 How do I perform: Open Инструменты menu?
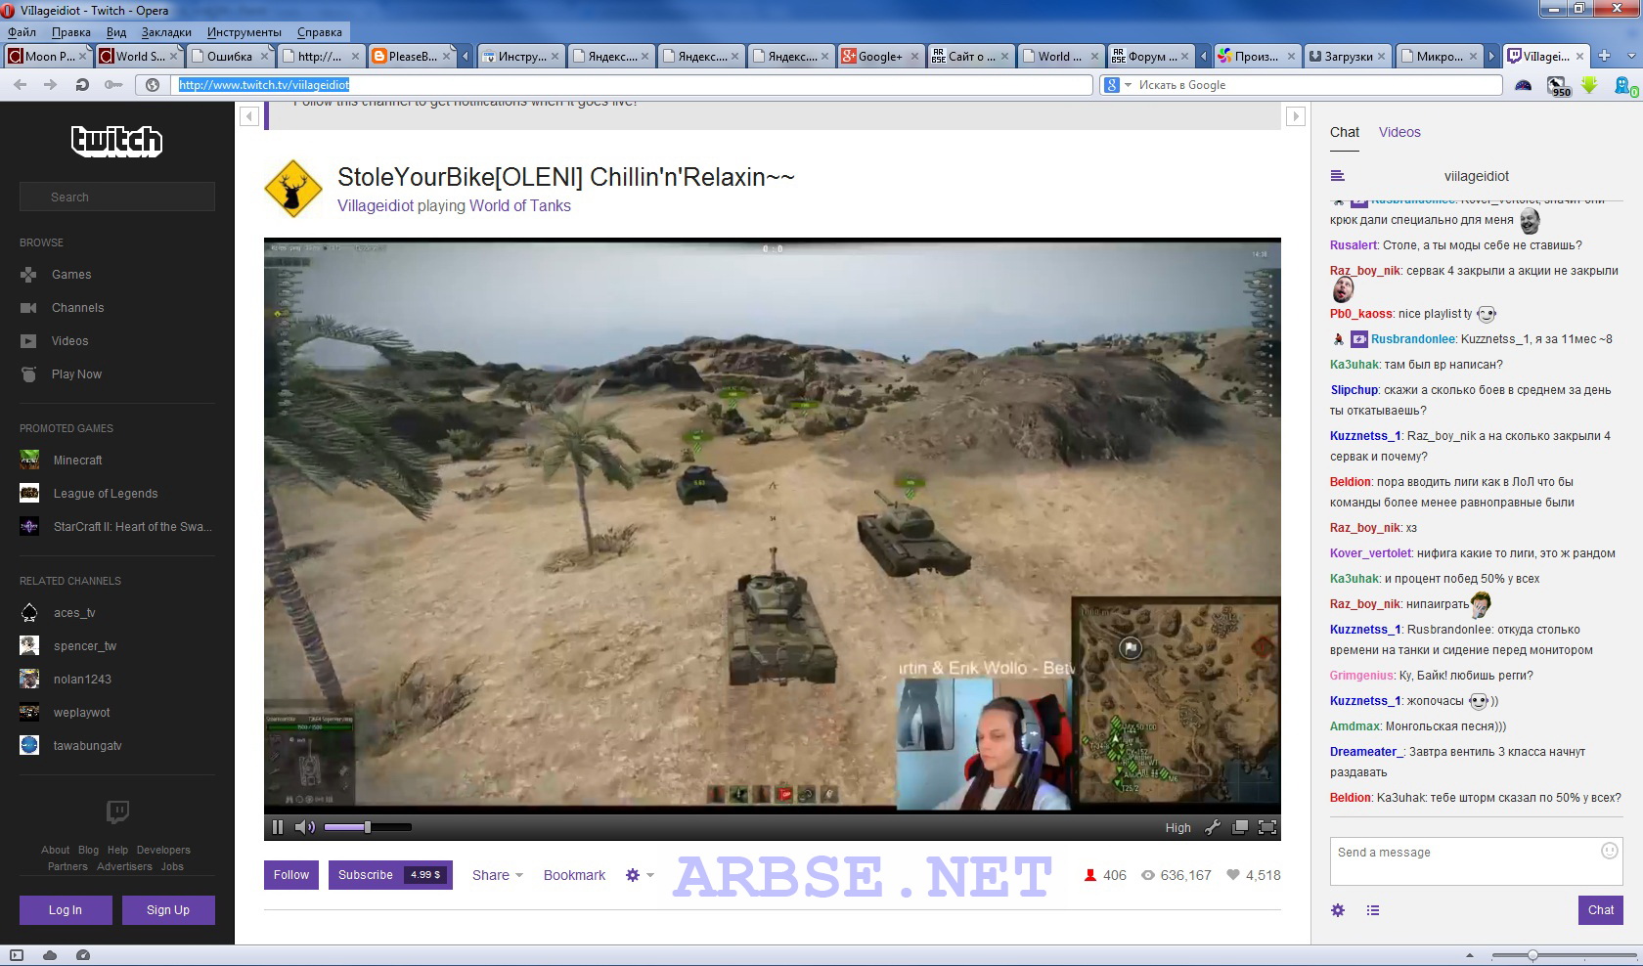tap(244, 32)
